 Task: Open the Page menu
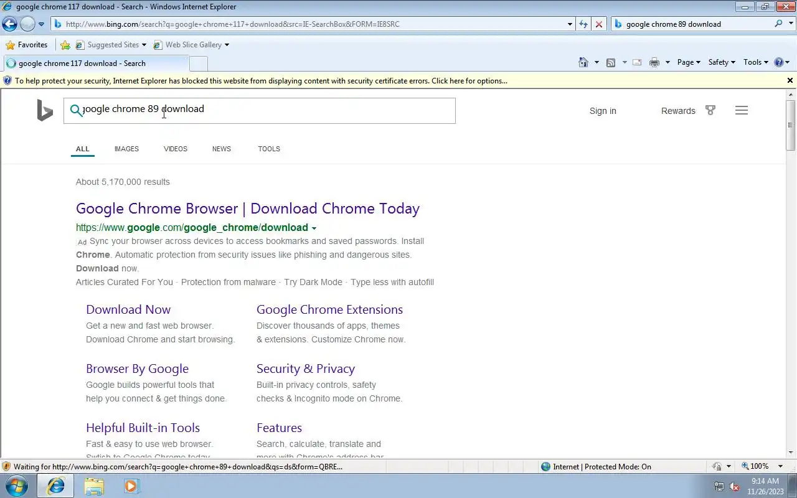pos(689,62)
